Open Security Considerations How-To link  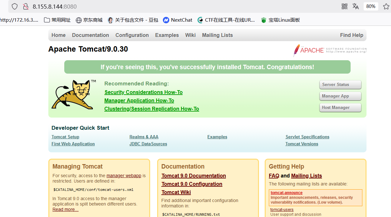[x=143, y=92]
